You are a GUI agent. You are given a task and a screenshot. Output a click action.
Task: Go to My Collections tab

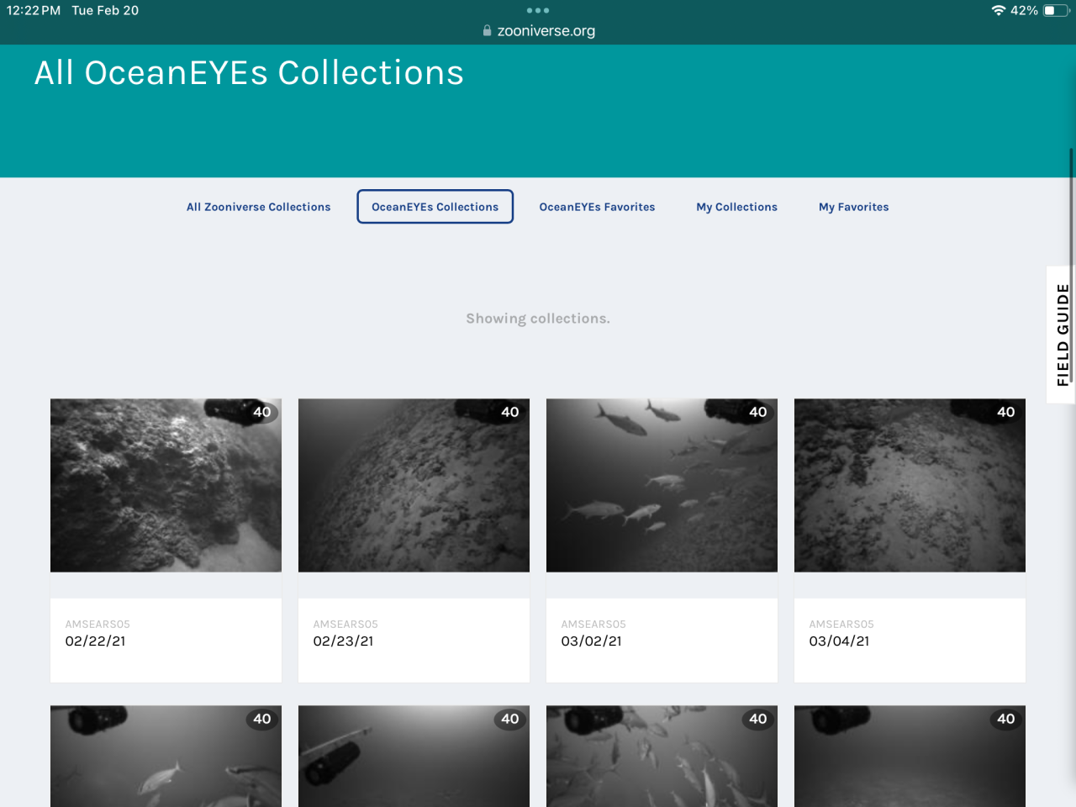737,207
